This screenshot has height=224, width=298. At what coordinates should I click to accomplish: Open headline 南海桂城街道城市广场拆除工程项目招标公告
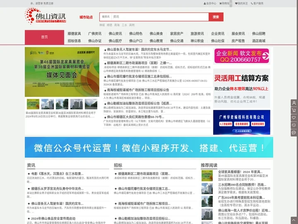coord(138,90)
